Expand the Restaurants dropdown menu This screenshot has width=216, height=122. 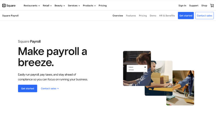tap(32, 5)
